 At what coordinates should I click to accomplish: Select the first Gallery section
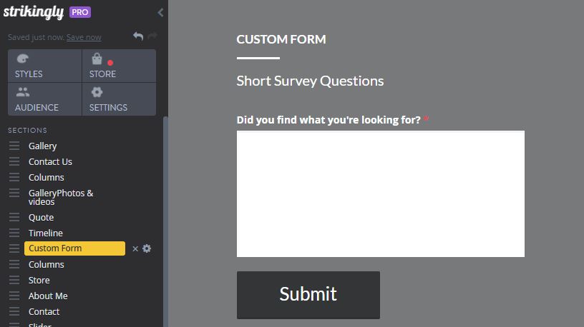(42, 146)
